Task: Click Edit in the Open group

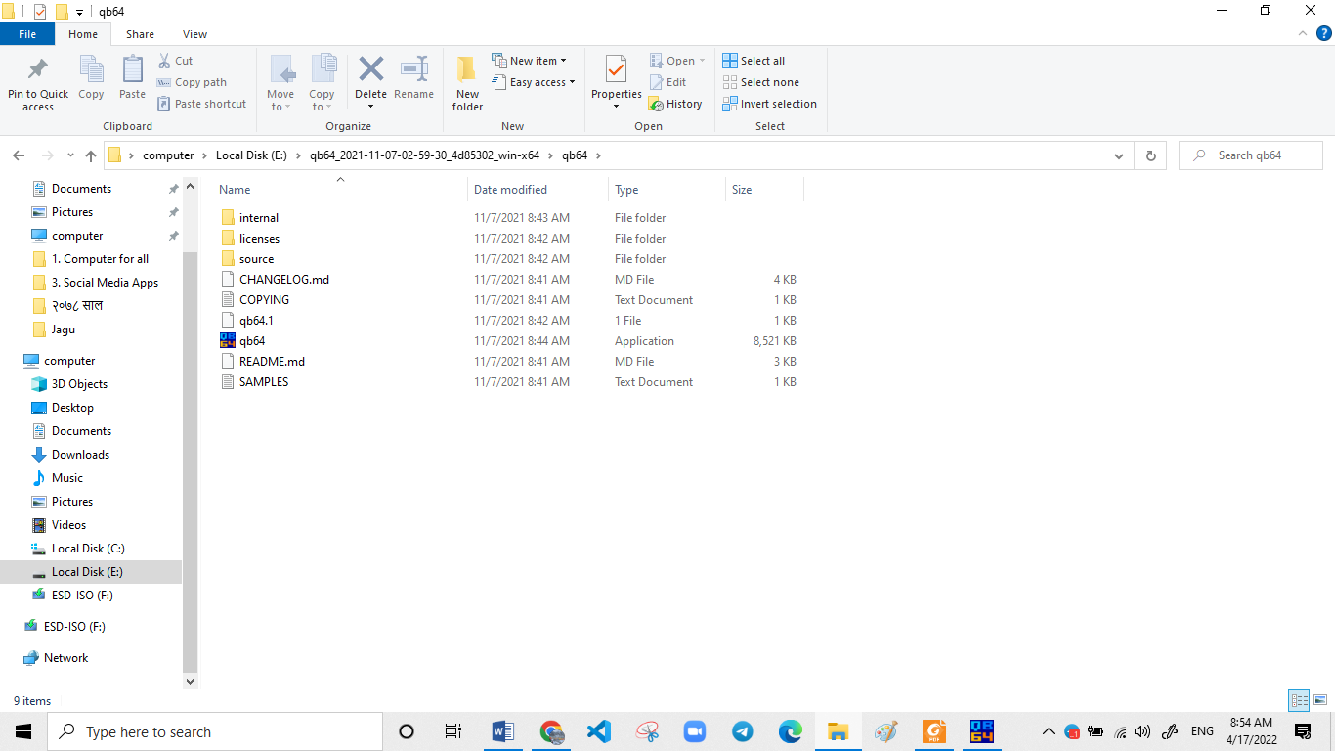Action: pyautogui.click(x=667, y=82)
